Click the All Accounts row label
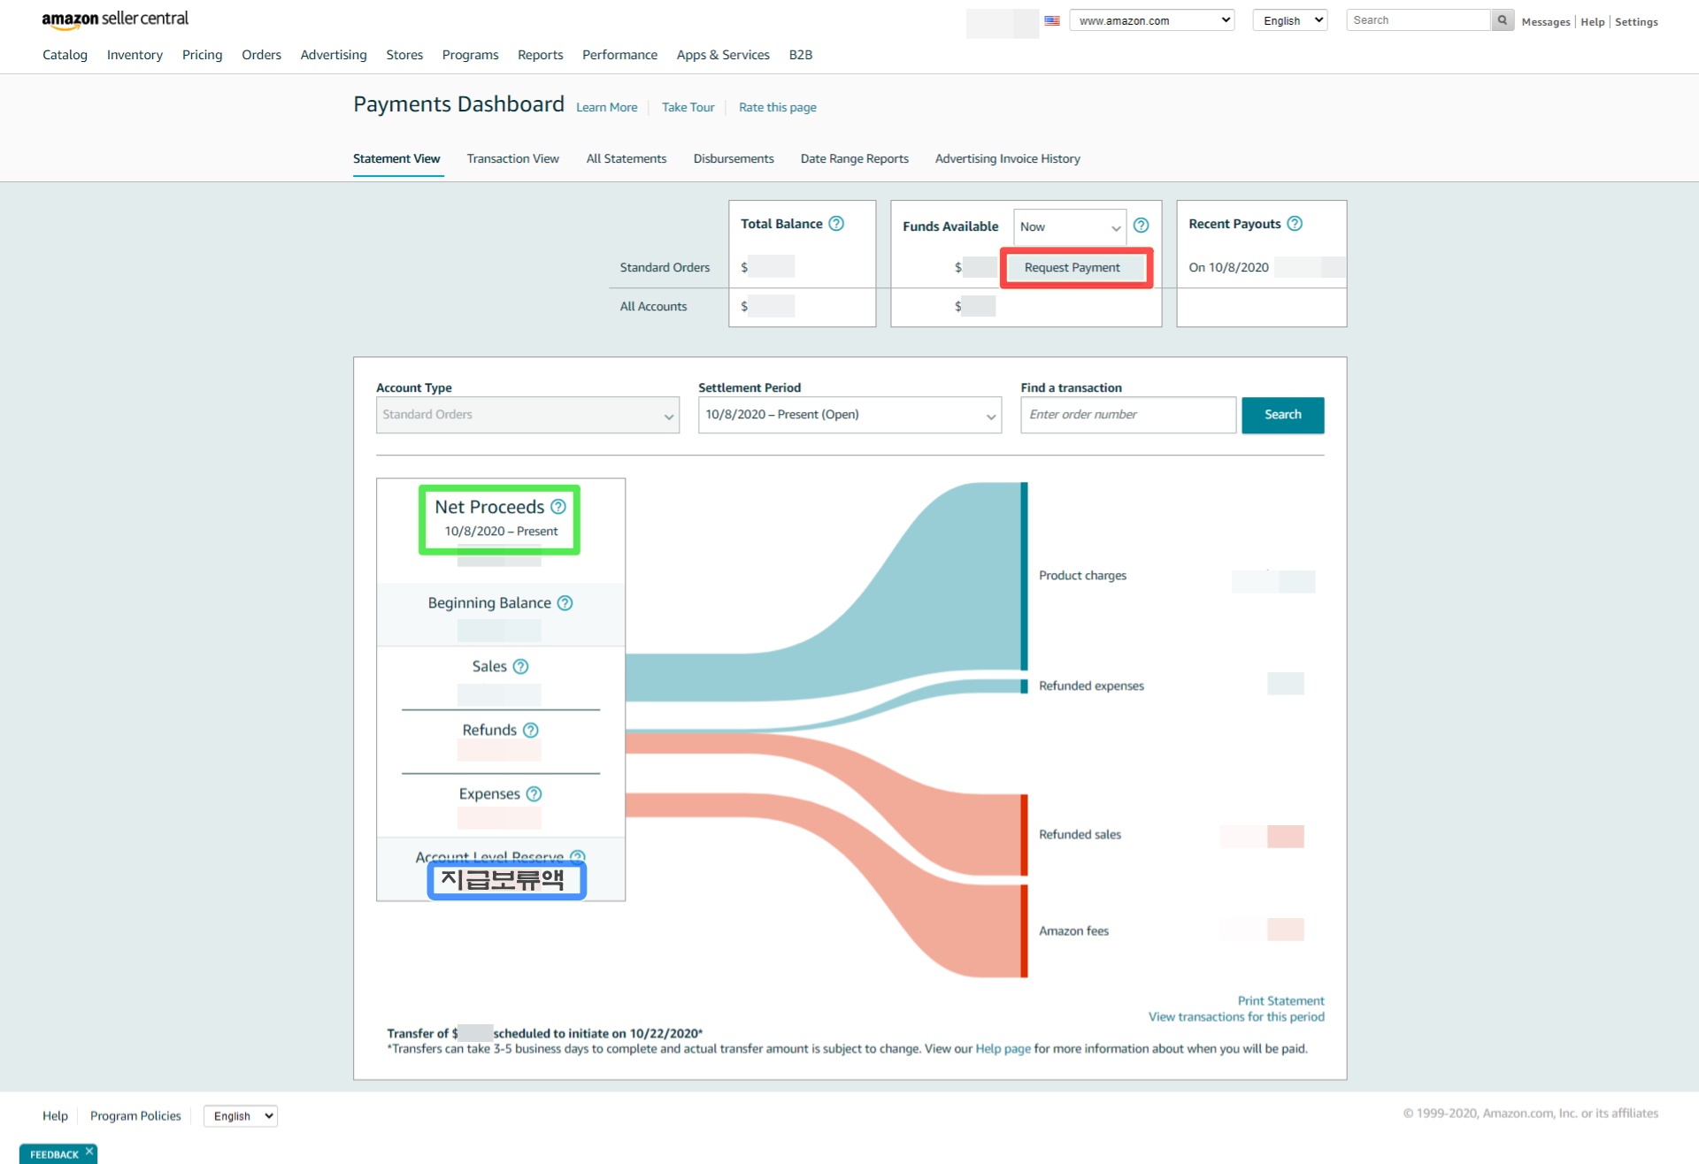This screenshot has height=1164, width=1699. (x=653, y=306)
